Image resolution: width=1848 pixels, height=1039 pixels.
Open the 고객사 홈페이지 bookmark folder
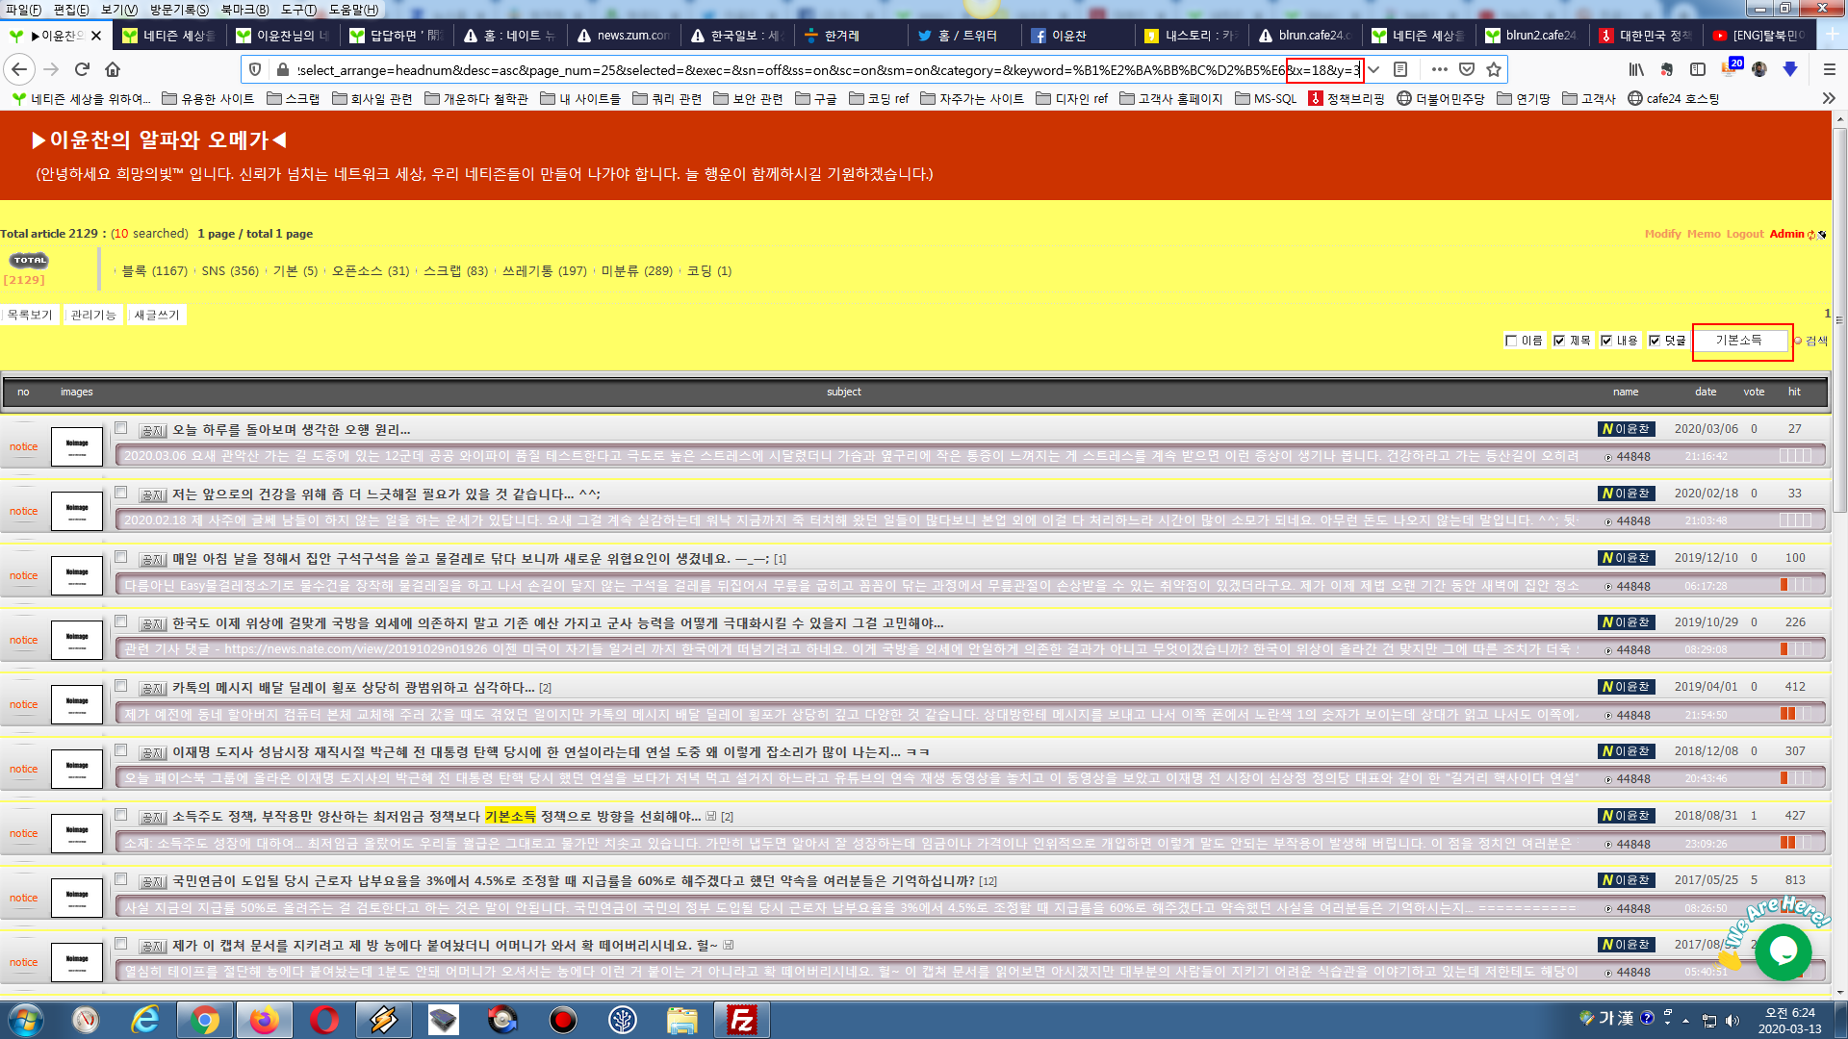[x=1170, y=98]
